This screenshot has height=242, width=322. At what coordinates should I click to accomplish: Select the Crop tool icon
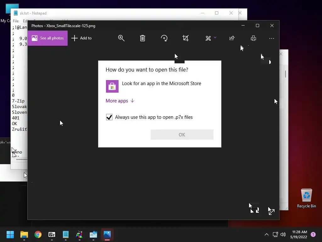pos(186,38)
